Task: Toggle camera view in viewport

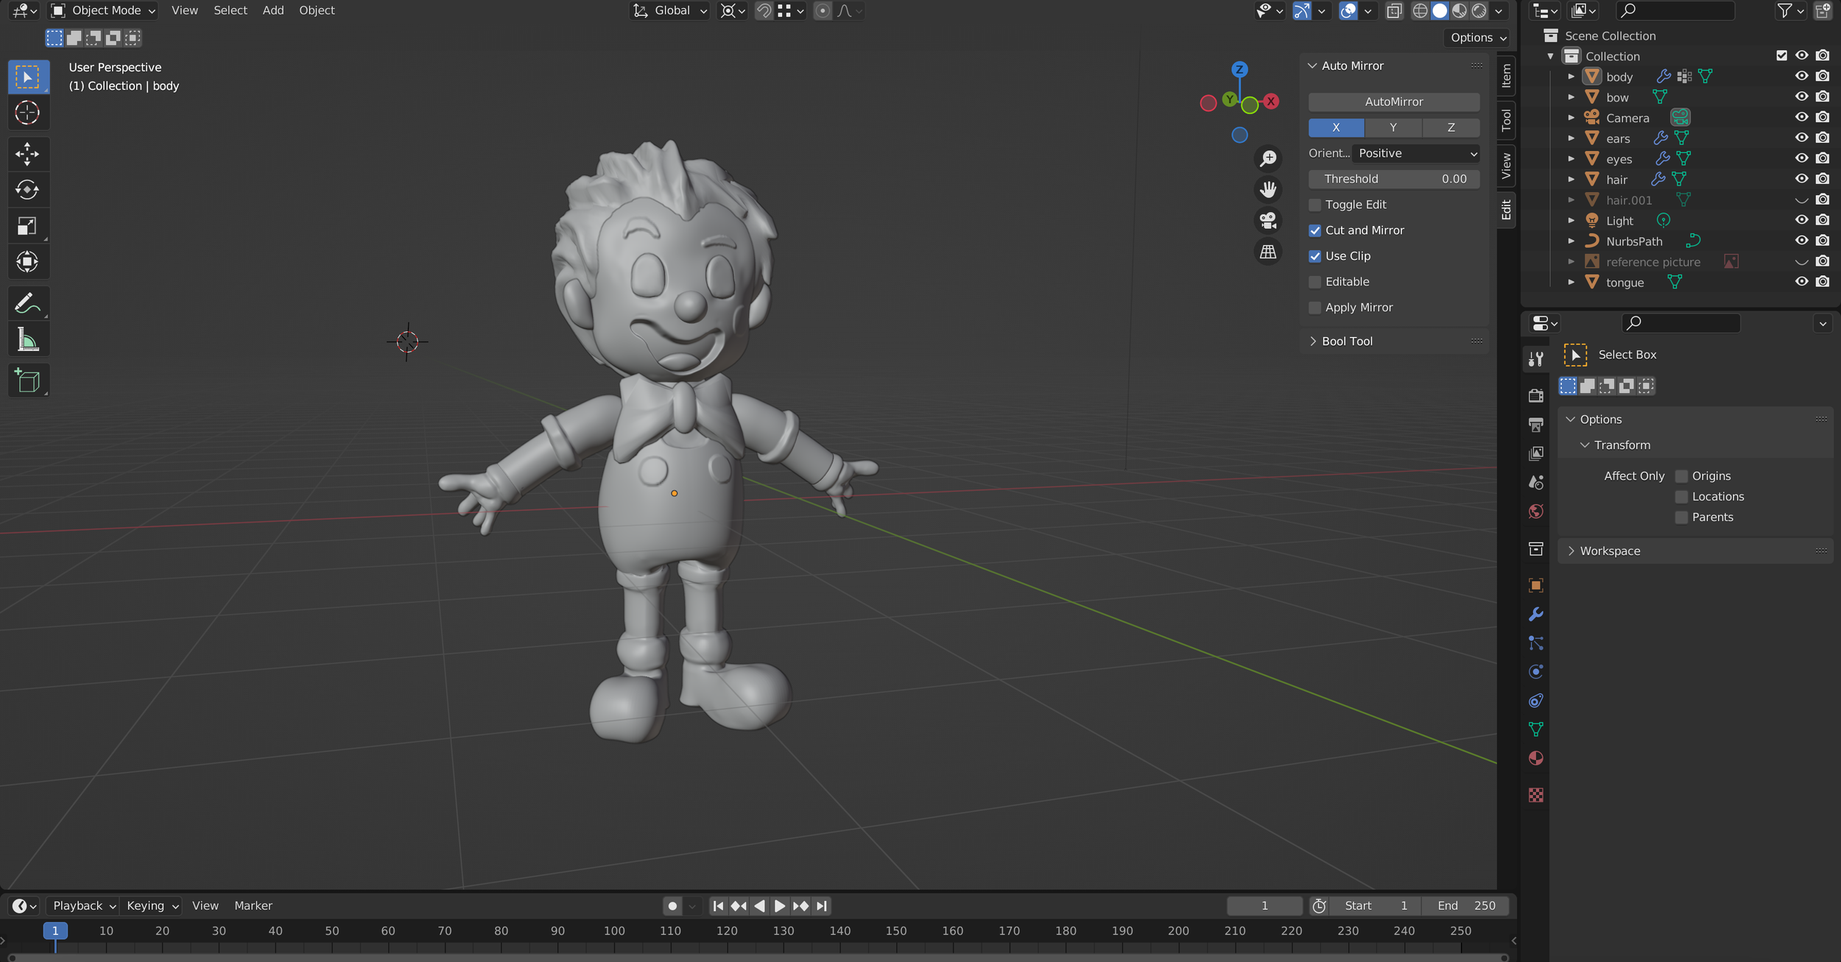Action: pyautogui.click(x=1268, y=221)
